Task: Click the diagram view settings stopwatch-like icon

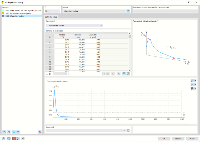Action: [x=192, y=81]
